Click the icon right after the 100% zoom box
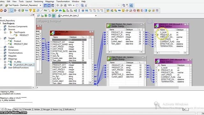This screenshot has width=204, height=115. point(77,5)
